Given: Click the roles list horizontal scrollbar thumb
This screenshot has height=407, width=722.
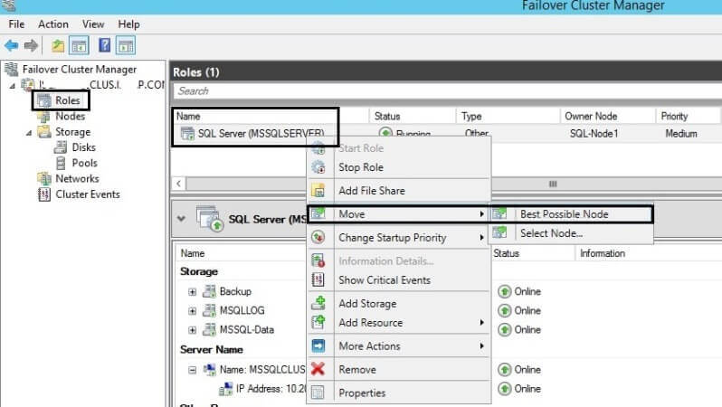Looking at the screenshot, I should coord(553,184).
